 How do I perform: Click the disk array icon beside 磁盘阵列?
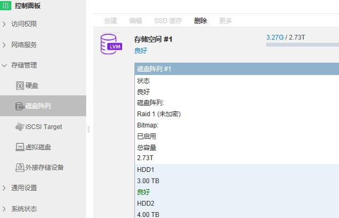tap(20, 106)
